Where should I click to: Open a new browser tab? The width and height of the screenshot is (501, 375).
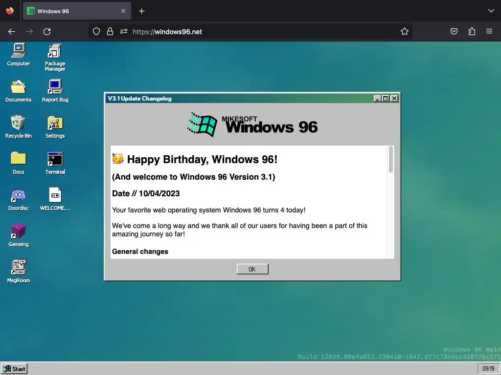[141, 11]
